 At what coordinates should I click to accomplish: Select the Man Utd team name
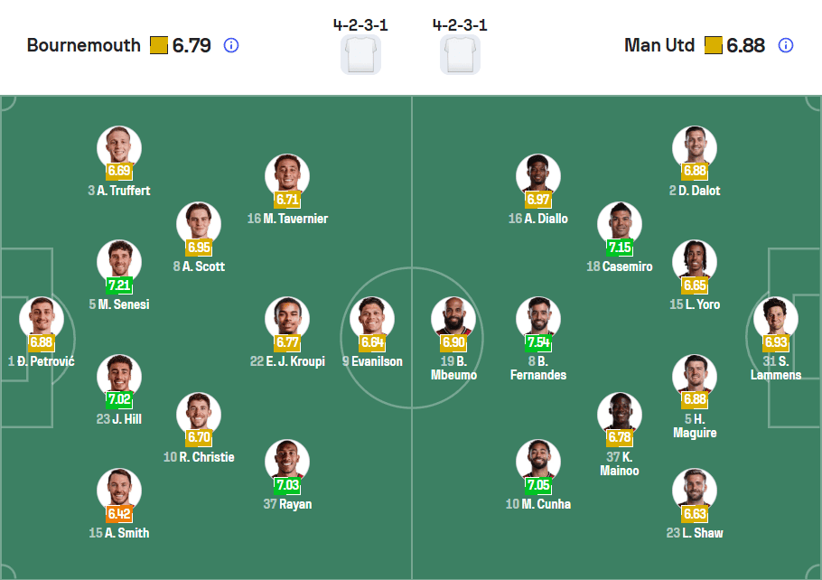tap(659, 43)
